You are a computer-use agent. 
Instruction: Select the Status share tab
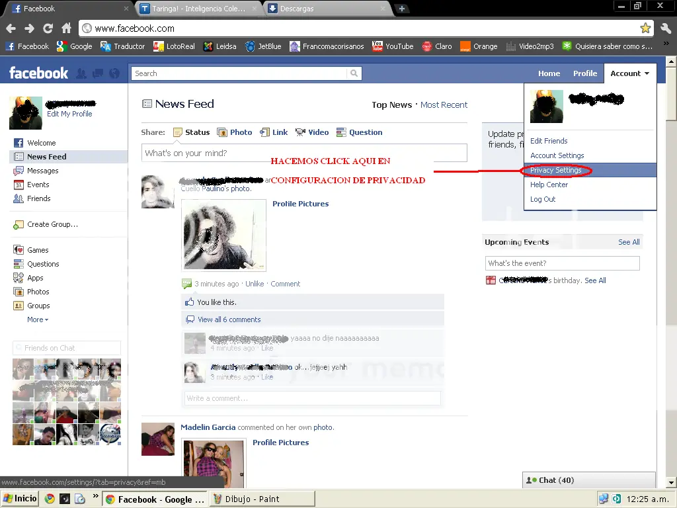(191, 132)
